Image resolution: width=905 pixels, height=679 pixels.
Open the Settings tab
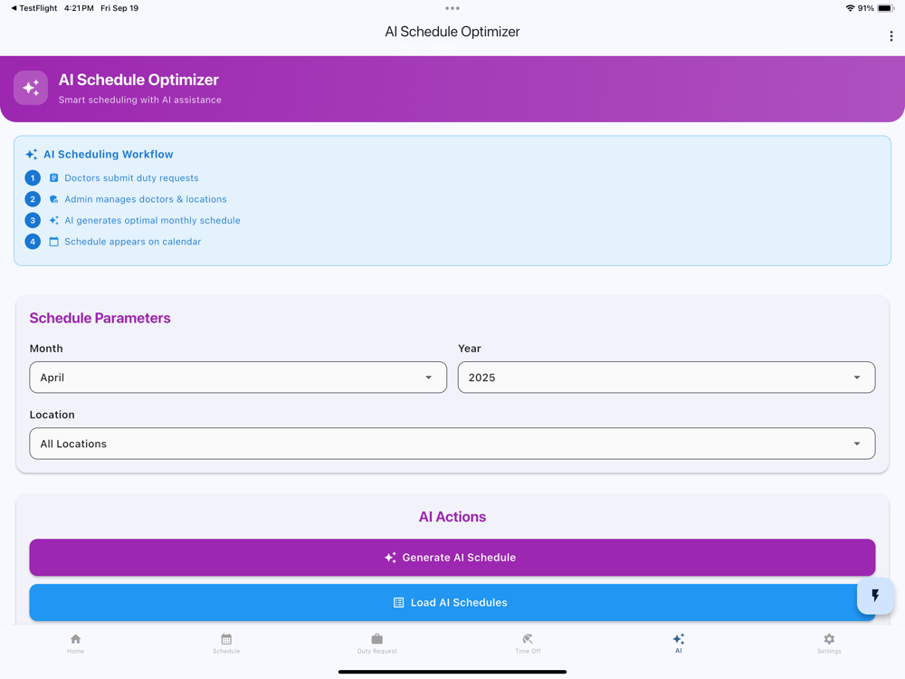(x=829, y=643)
